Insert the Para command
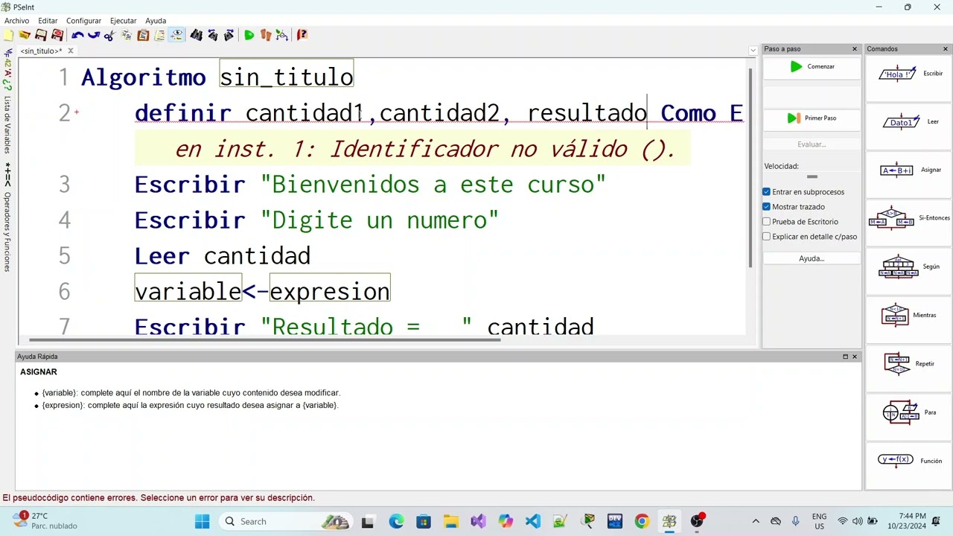953x536 pixels. tap(909, 412)
